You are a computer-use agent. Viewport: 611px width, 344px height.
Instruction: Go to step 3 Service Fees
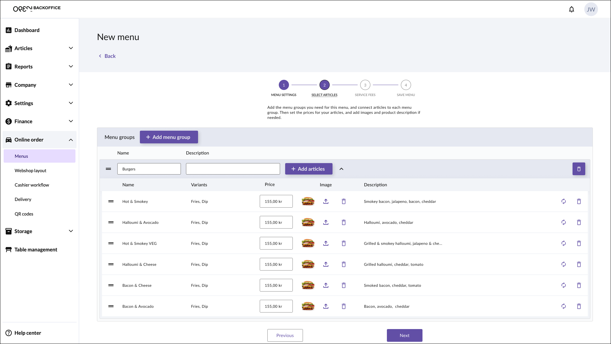tap(365, 85)
